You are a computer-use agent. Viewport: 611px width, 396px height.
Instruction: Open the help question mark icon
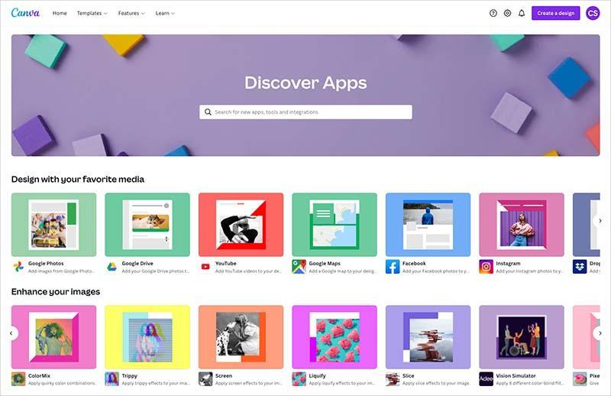pyautogui.click(x=493, y=13)
